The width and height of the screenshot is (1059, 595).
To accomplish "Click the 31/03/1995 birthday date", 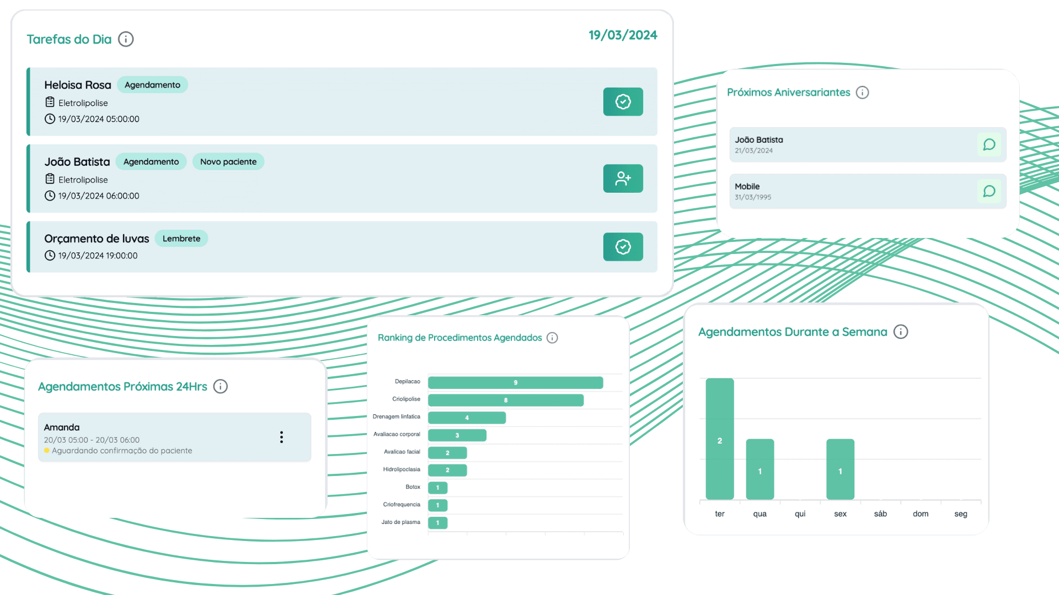I will click(753, 197).
